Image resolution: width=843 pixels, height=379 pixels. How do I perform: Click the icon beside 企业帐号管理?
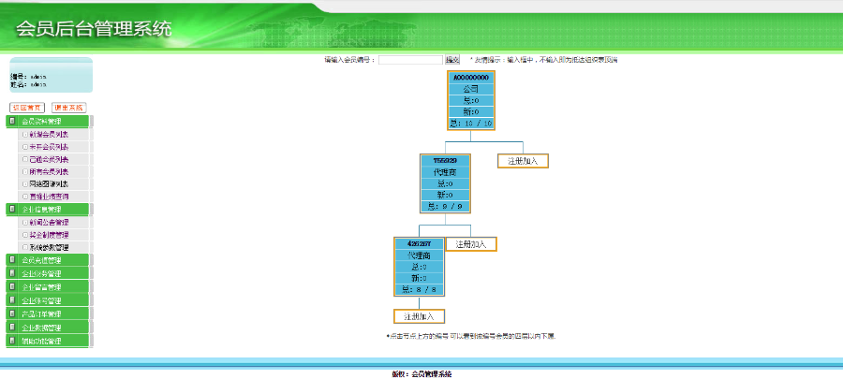12,300
